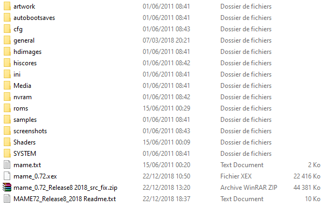Click the Media folder name
Image resolution: width=334 pixels, height=220 pixels.
pos(23,86)
